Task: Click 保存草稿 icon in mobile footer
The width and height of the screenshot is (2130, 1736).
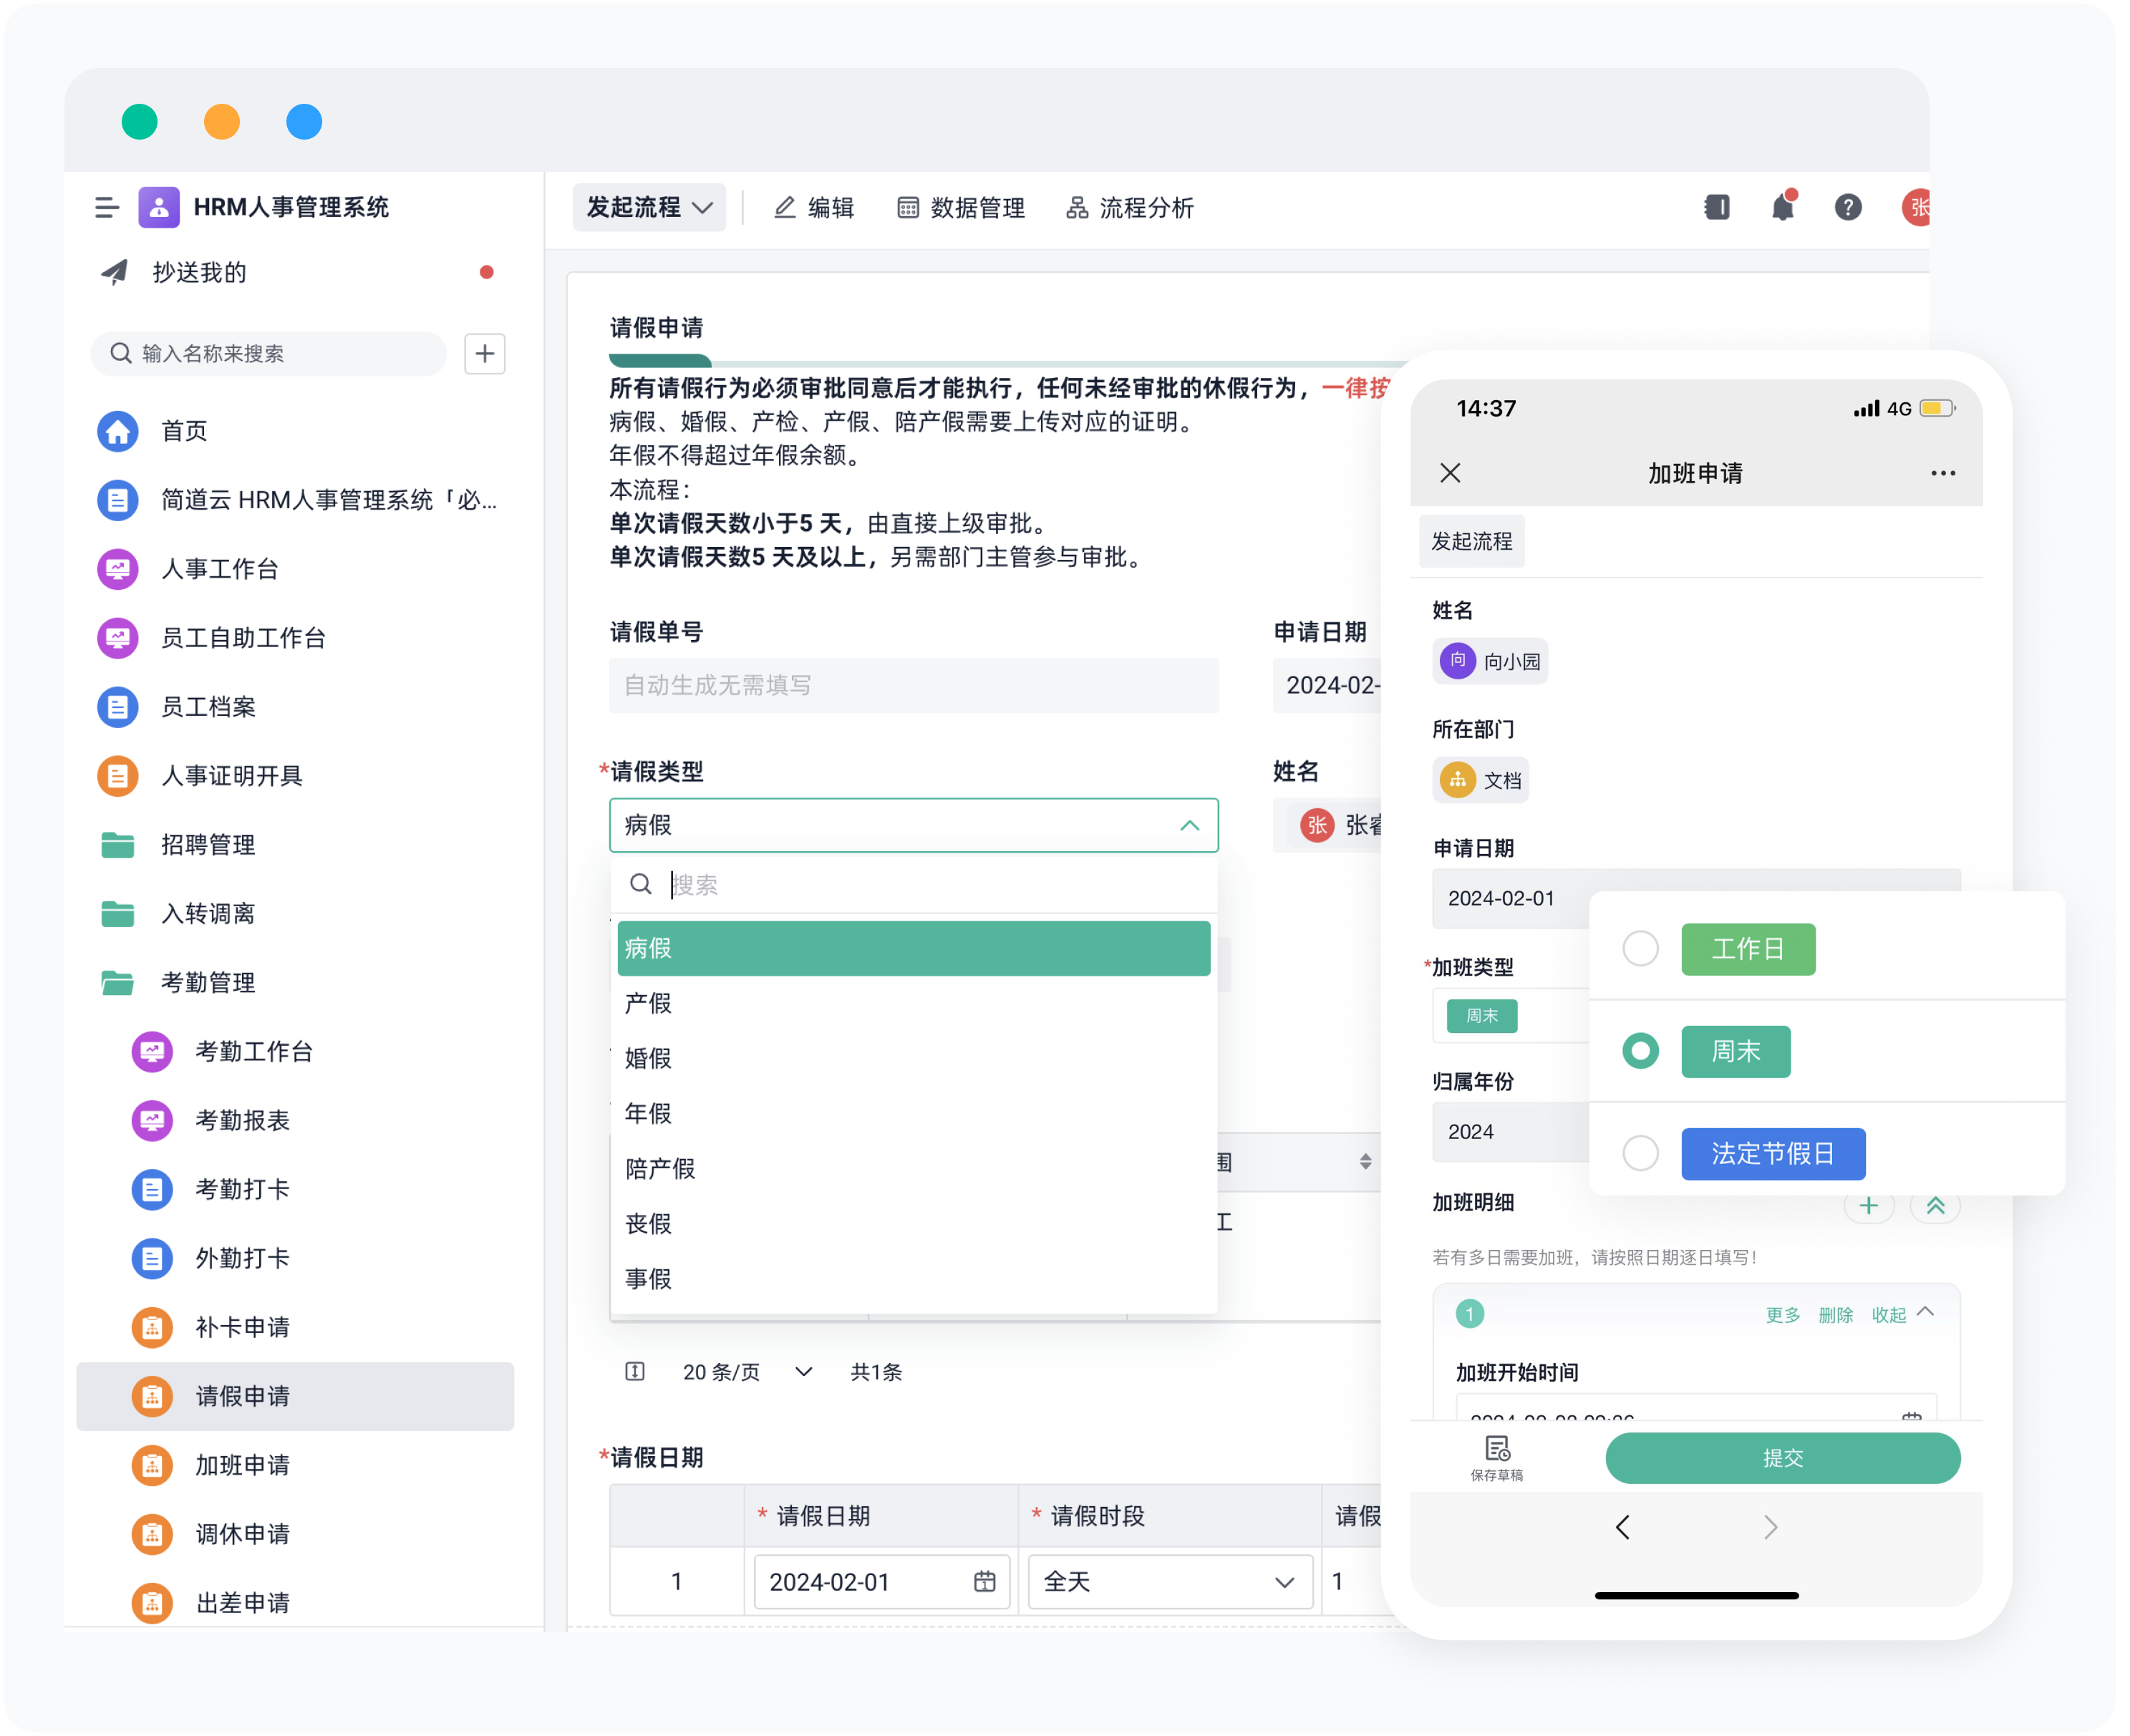Action: point(1497,1459)
